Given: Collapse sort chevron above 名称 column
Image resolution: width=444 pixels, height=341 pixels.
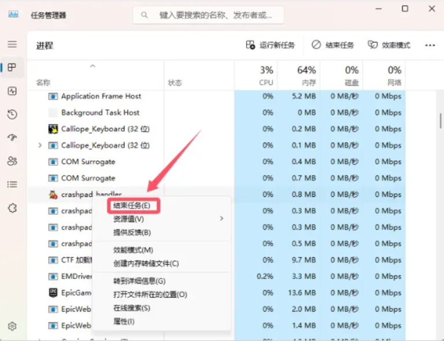Looking at the screenshot, I should point(92,66).
